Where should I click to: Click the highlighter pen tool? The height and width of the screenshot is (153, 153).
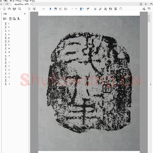pyautogui.click(x=100, y=9)
